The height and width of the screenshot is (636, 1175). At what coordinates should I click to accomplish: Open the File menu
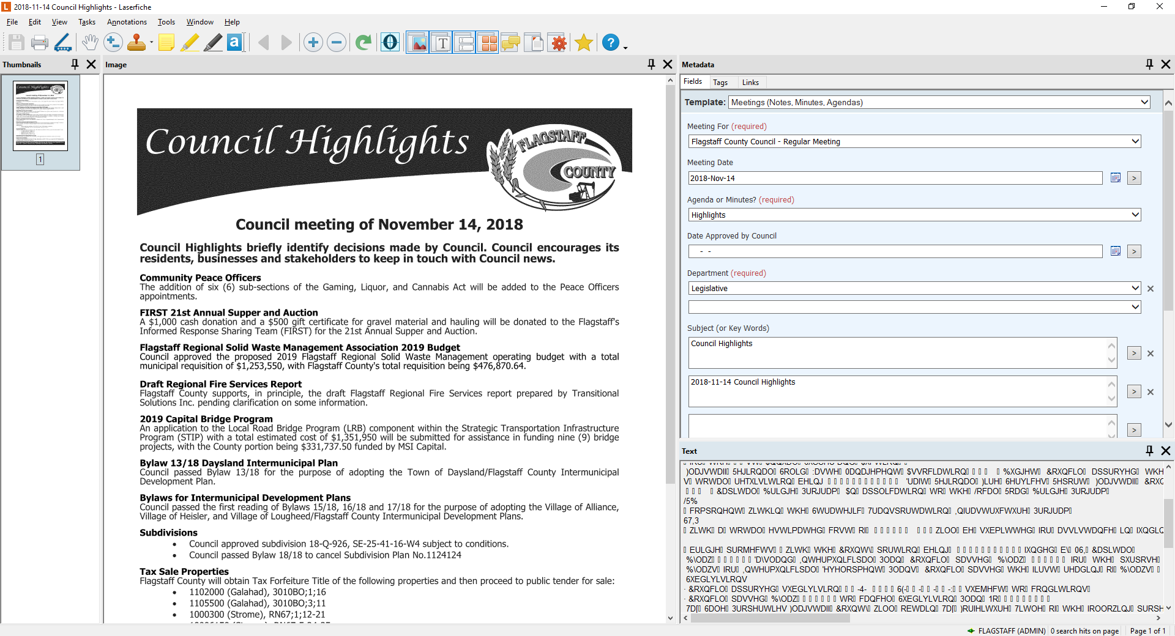click(12, 22)
